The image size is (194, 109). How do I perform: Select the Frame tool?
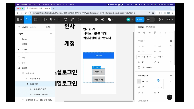pyautogui.click(x=36, y=20)
